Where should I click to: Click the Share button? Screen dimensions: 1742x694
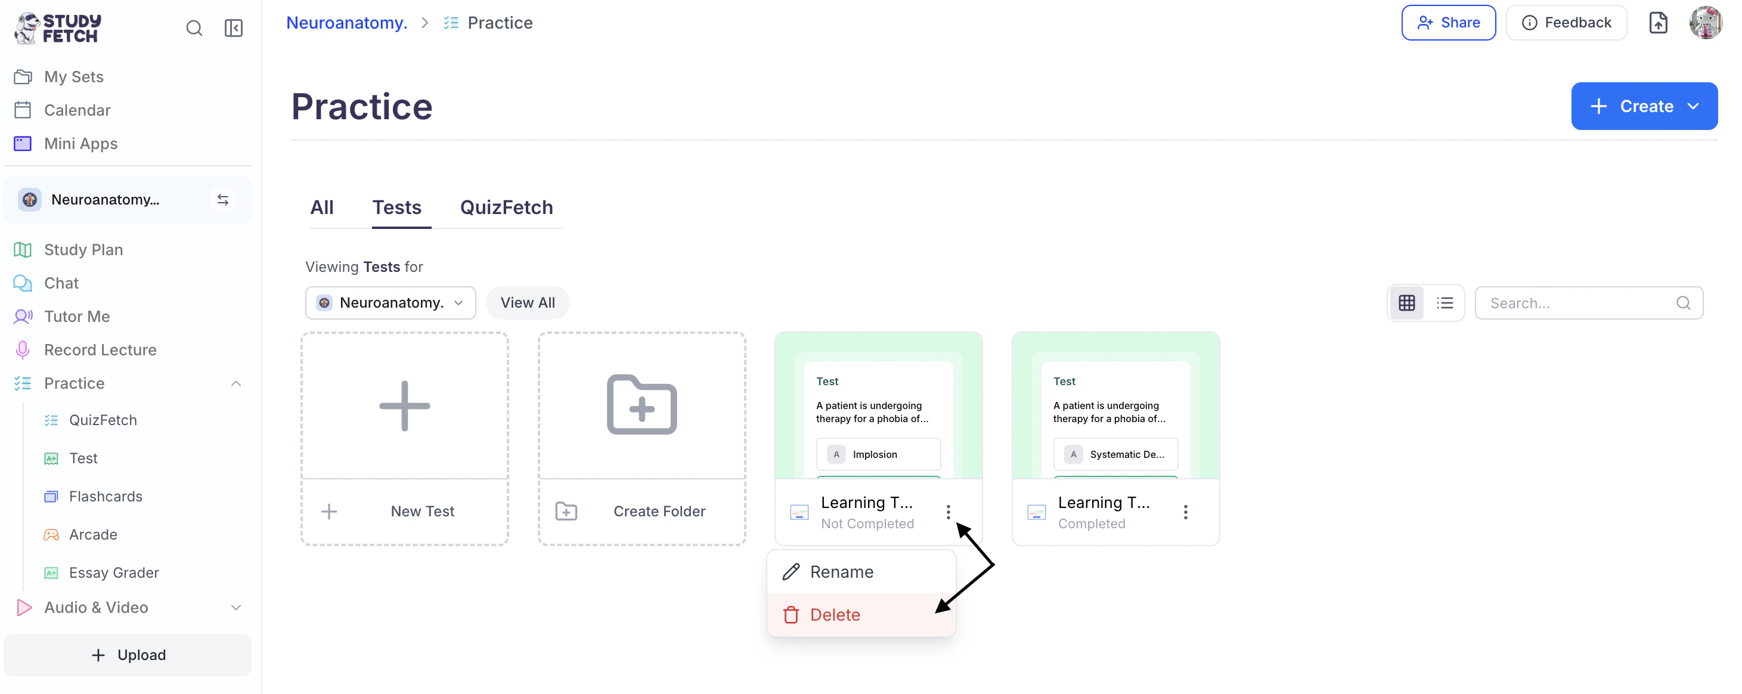(1448, 23)
